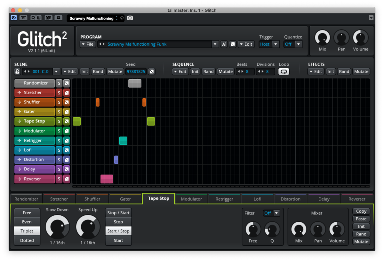384x261 pixels.
Task: Click the Shuffler row dice icon
Action: [67, 102]
